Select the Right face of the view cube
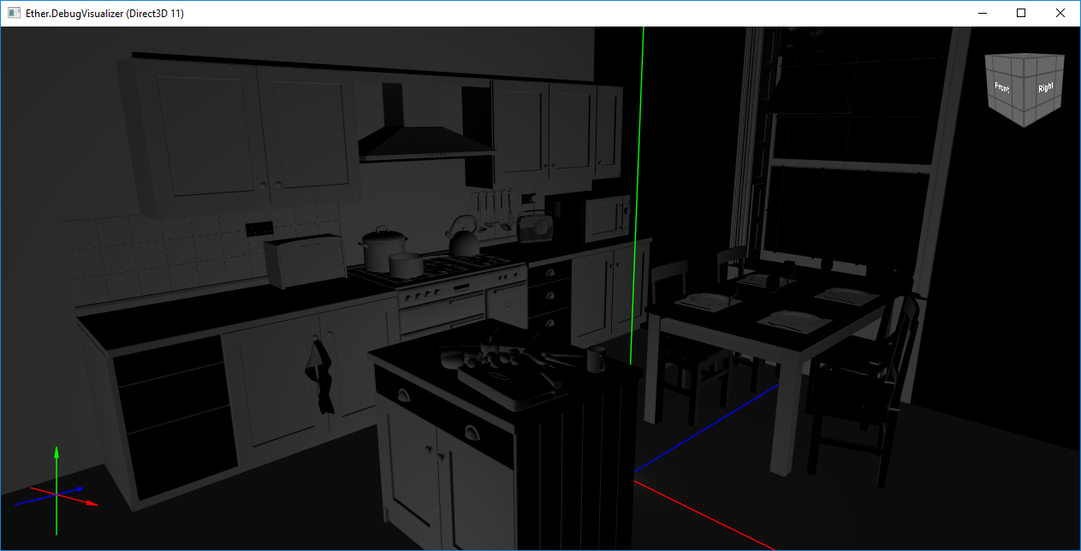The height and width of the screenshot is (551, 1081). coord(1044,88)
